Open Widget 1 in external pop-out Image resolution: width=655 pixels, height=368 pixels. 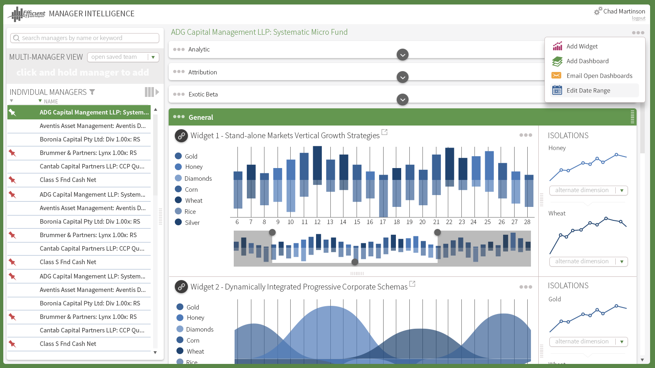384,132
